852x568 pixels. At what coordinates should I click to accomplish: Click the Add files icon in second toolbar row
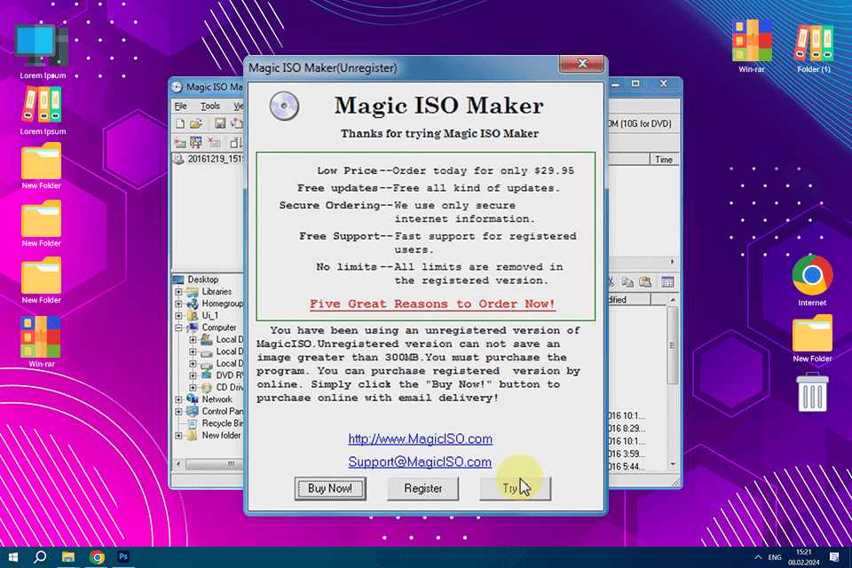(179, 143)
